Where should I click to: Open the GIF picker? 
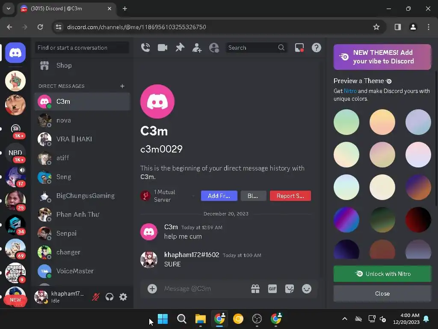[x=272, y=289]
